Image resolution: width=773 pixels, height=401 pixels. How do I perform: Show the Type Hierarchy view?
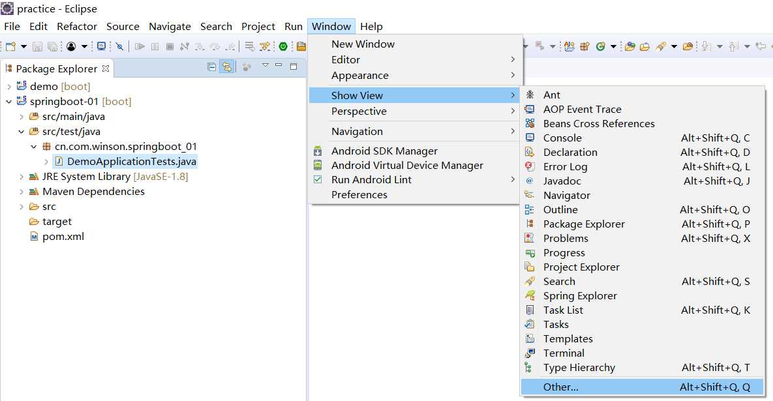click(642, 368)
